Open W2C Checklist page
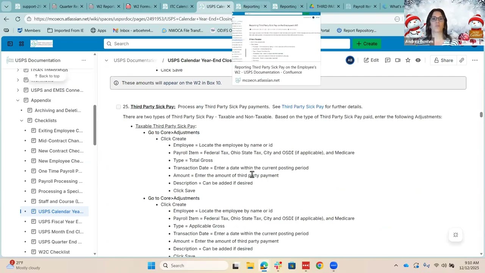The height and width of the screenshot is (273, 485). coord(54,252)
